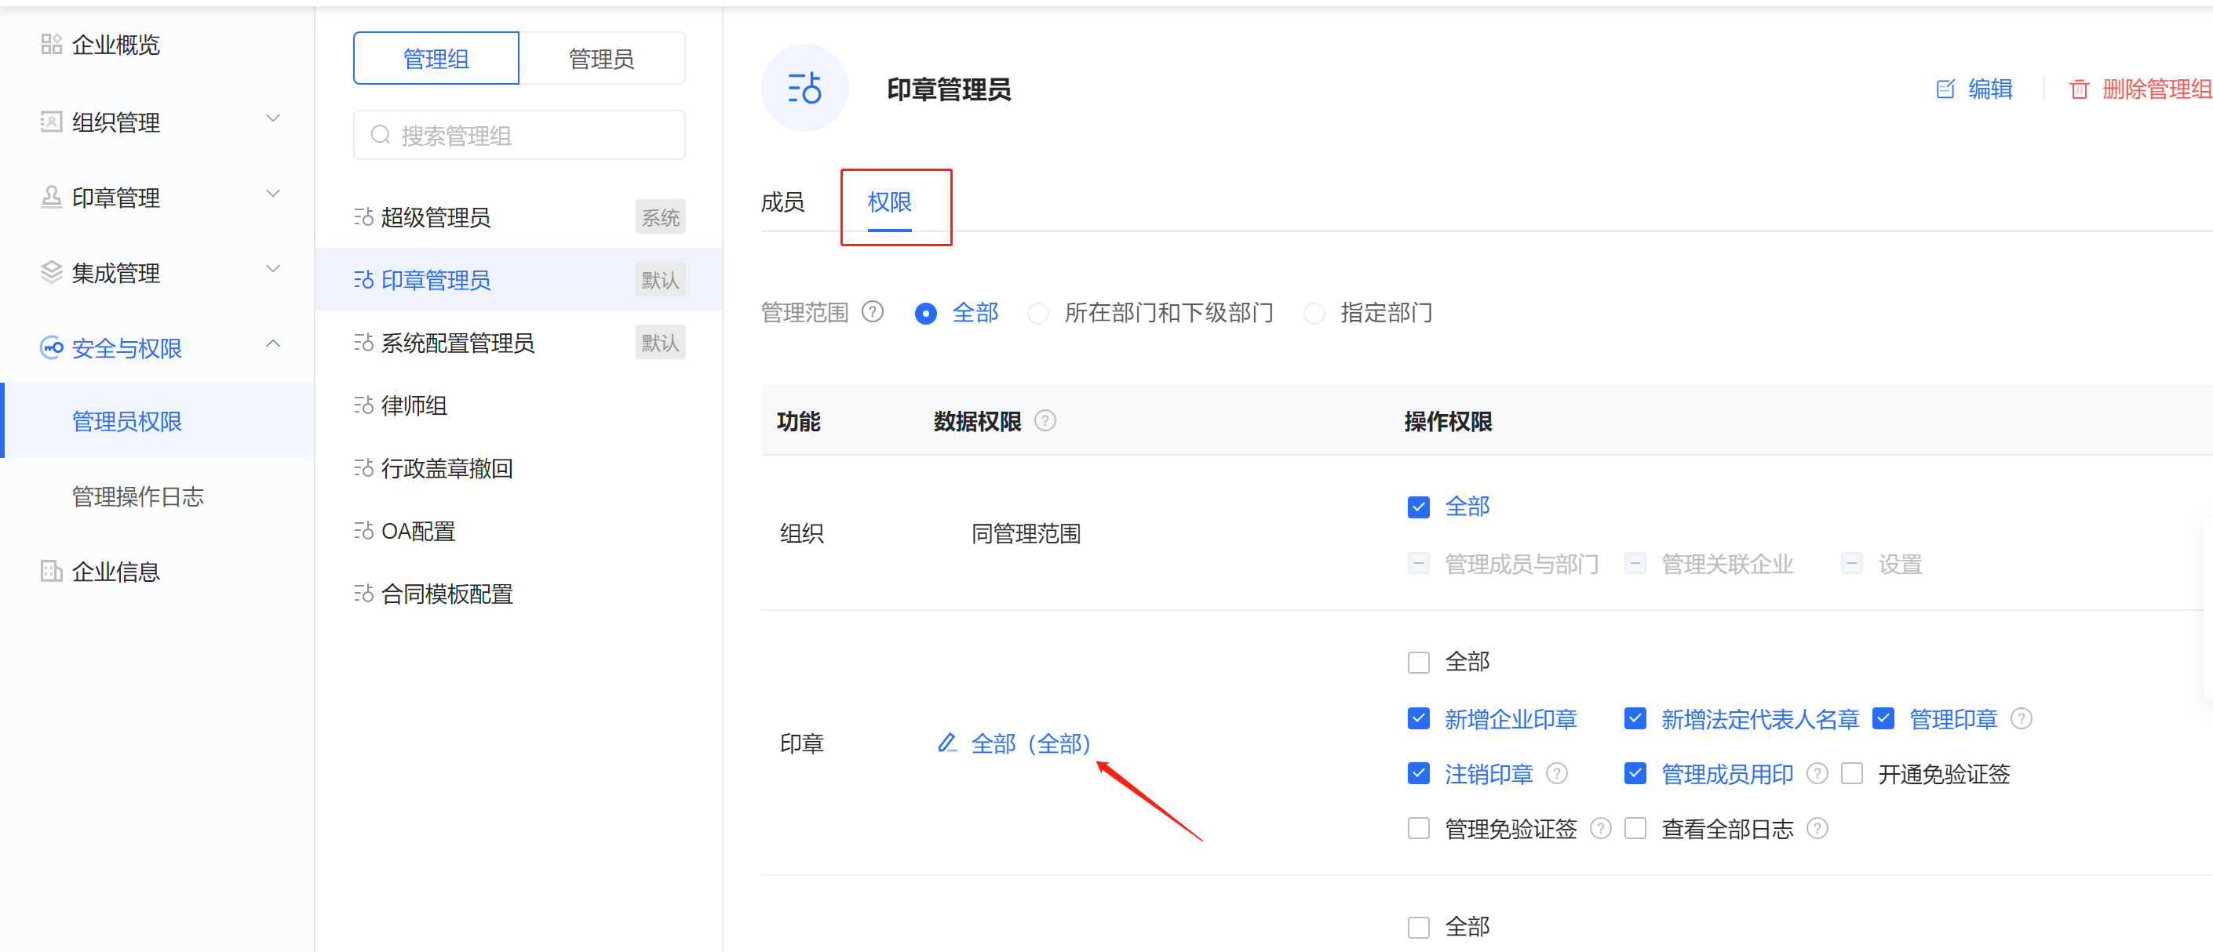The height and width of the screenshot is (952, 2213).
Task: Open the 权限 tab
Action: 889,202
